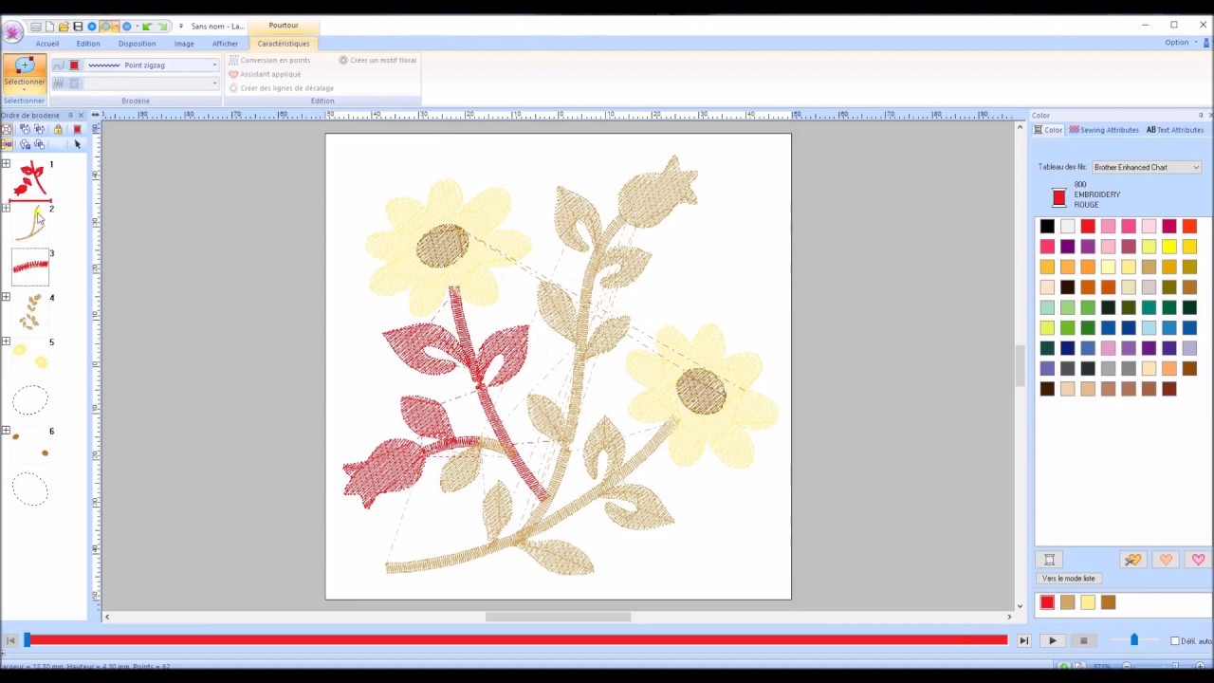Viewport: 1214px width, 683px height.
Task: Click the black arrow pointer icon
Action: click(77, 144)
